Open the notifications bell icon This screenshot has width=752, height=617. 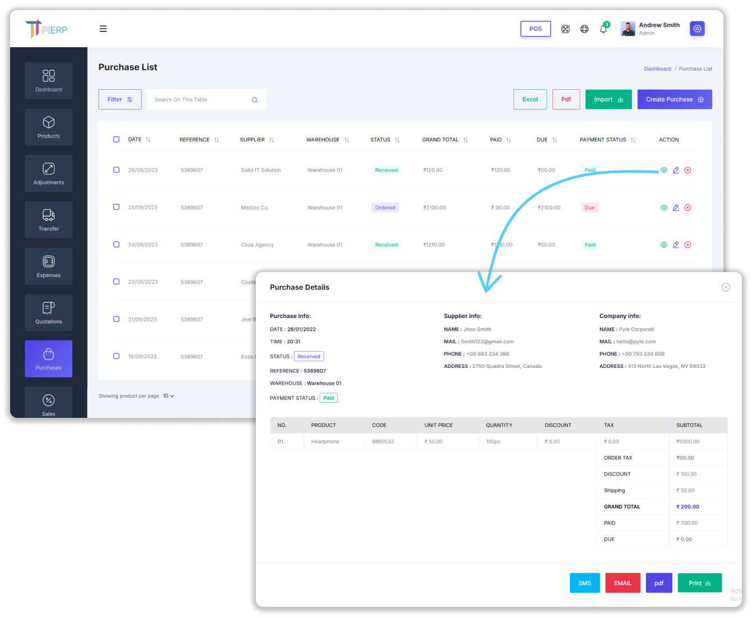pyautogui.click(x=603, y=29)
